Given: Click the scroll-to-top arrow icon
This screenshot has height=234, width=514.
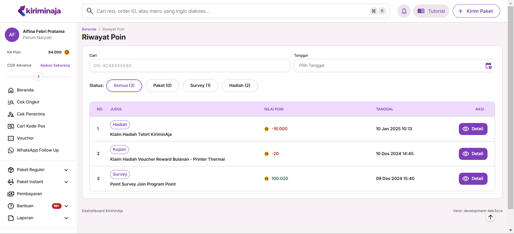Looking at the screenshot, I should pos(490,217).
